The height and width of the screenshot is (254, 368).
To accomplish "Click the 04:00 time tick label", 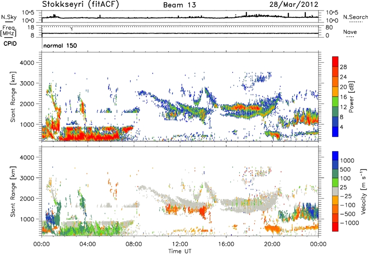I will [x=87, y=244].
